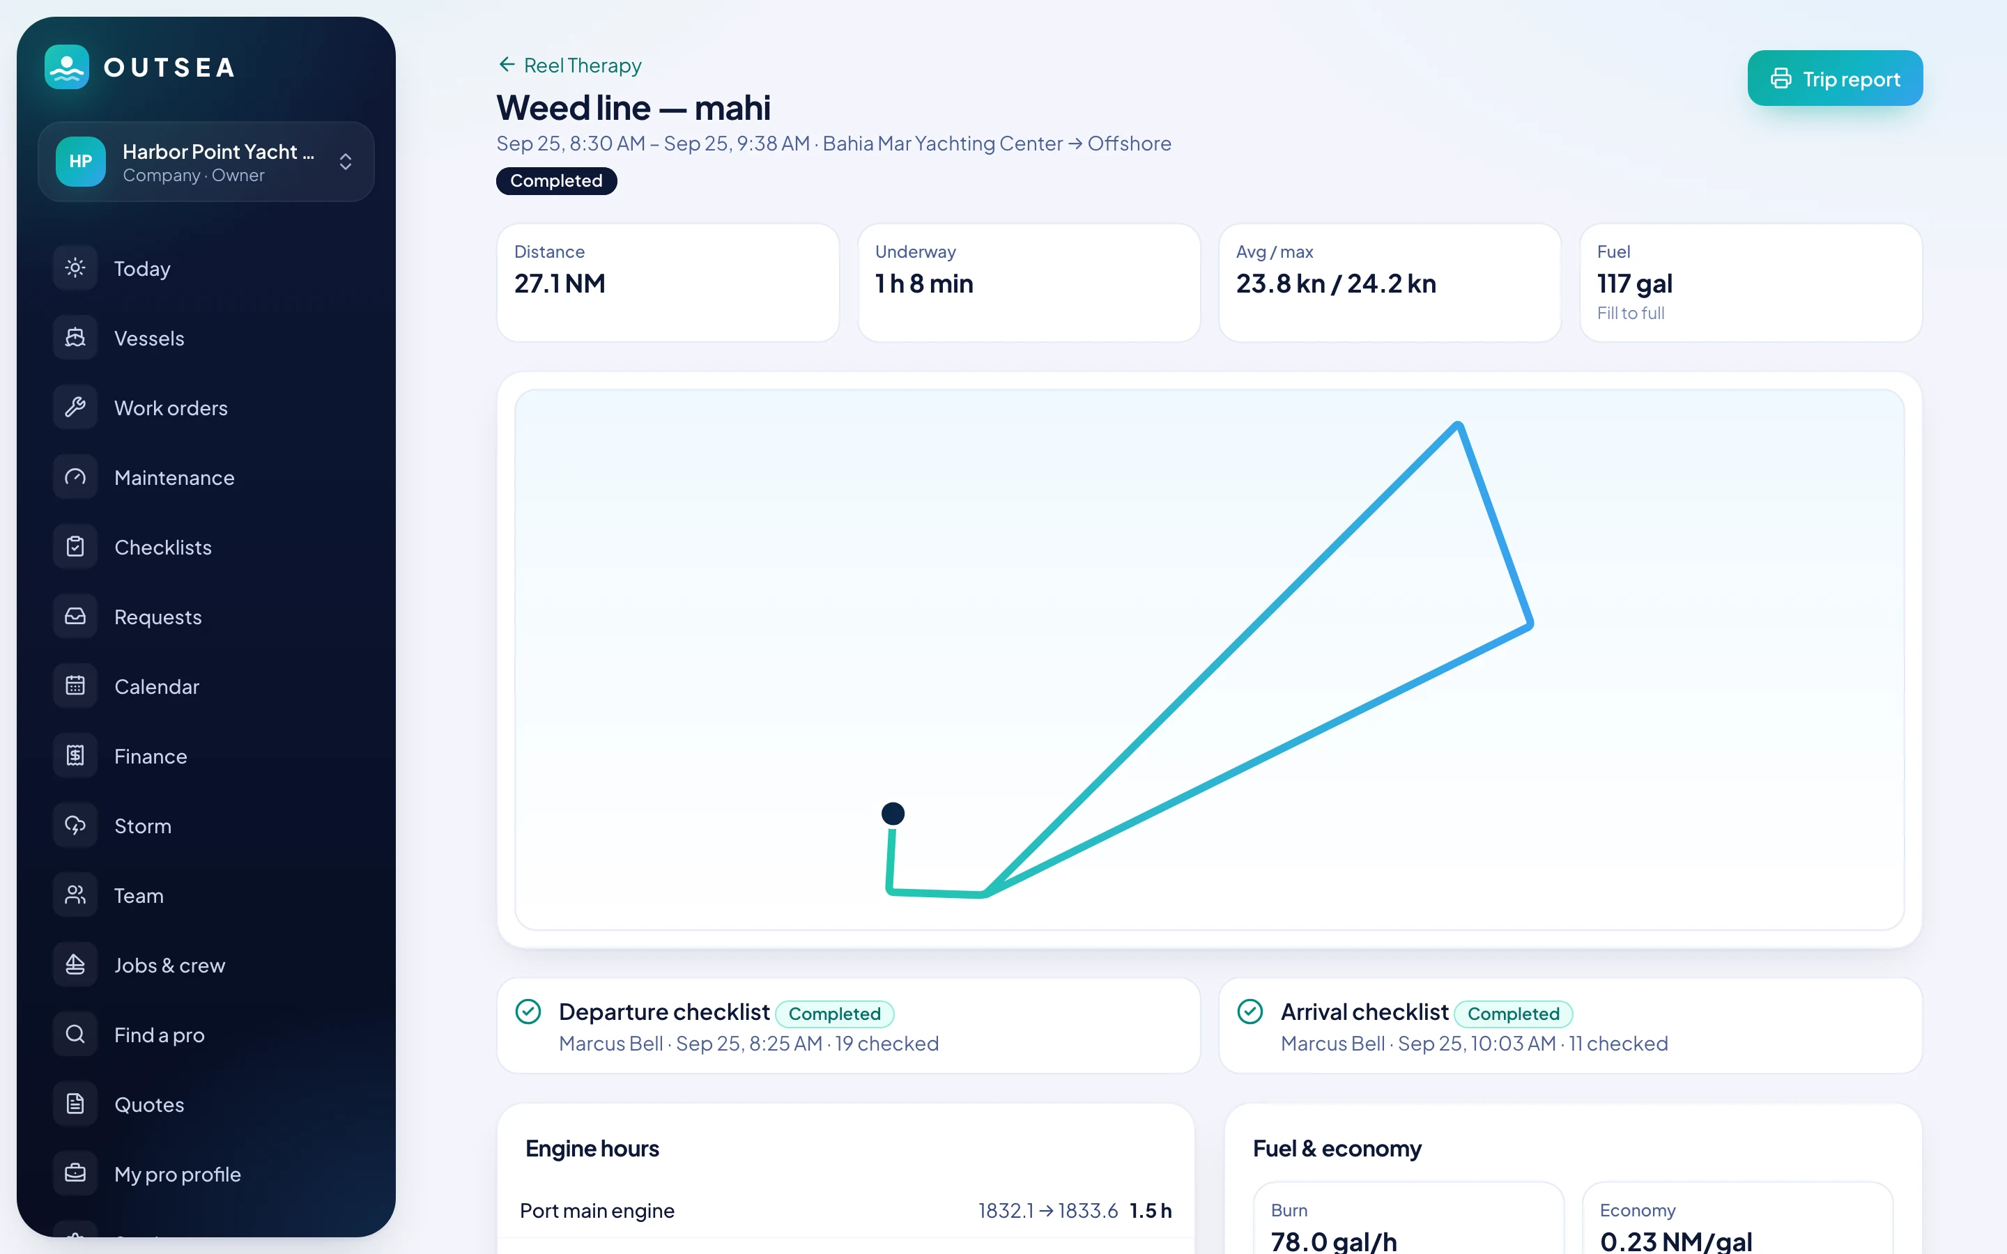Open the Today sun icon
Image resolution: width=2007 pixels, height=1254 pixels.
pos(75,268)
